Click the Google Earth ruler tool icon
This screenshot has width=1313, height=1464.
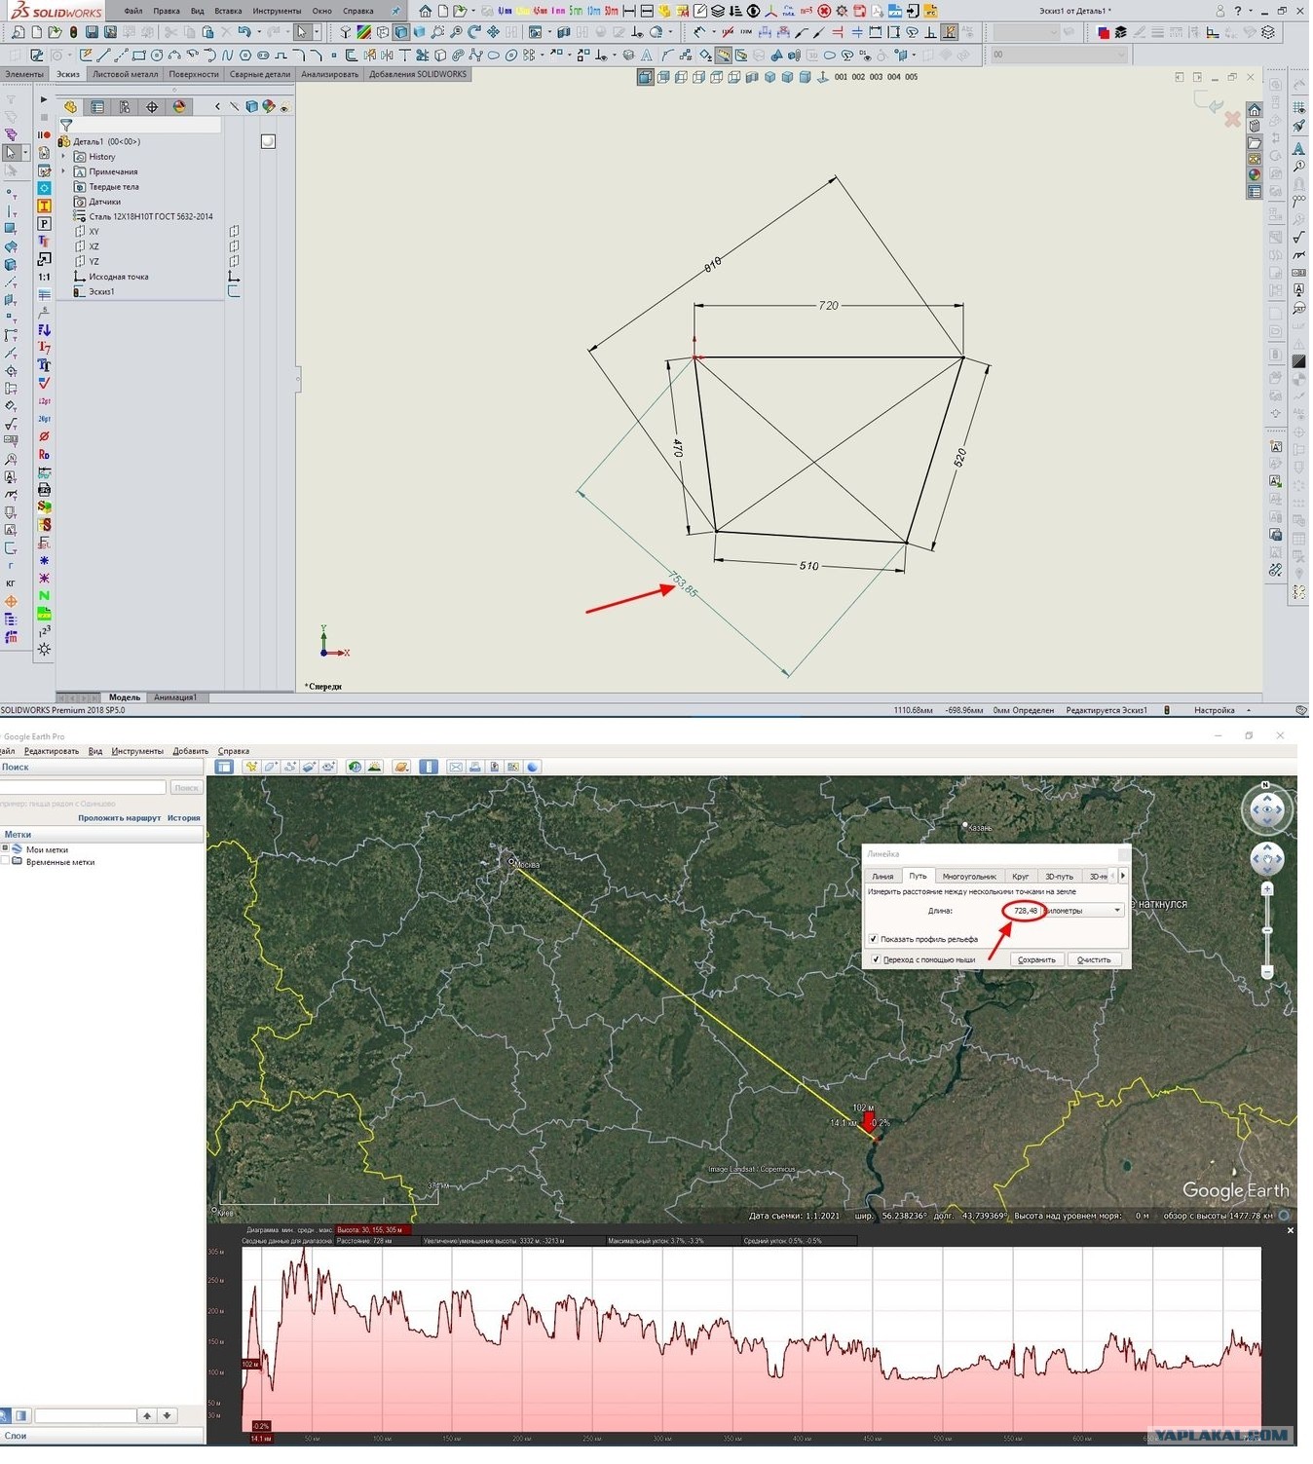point(429,767)
